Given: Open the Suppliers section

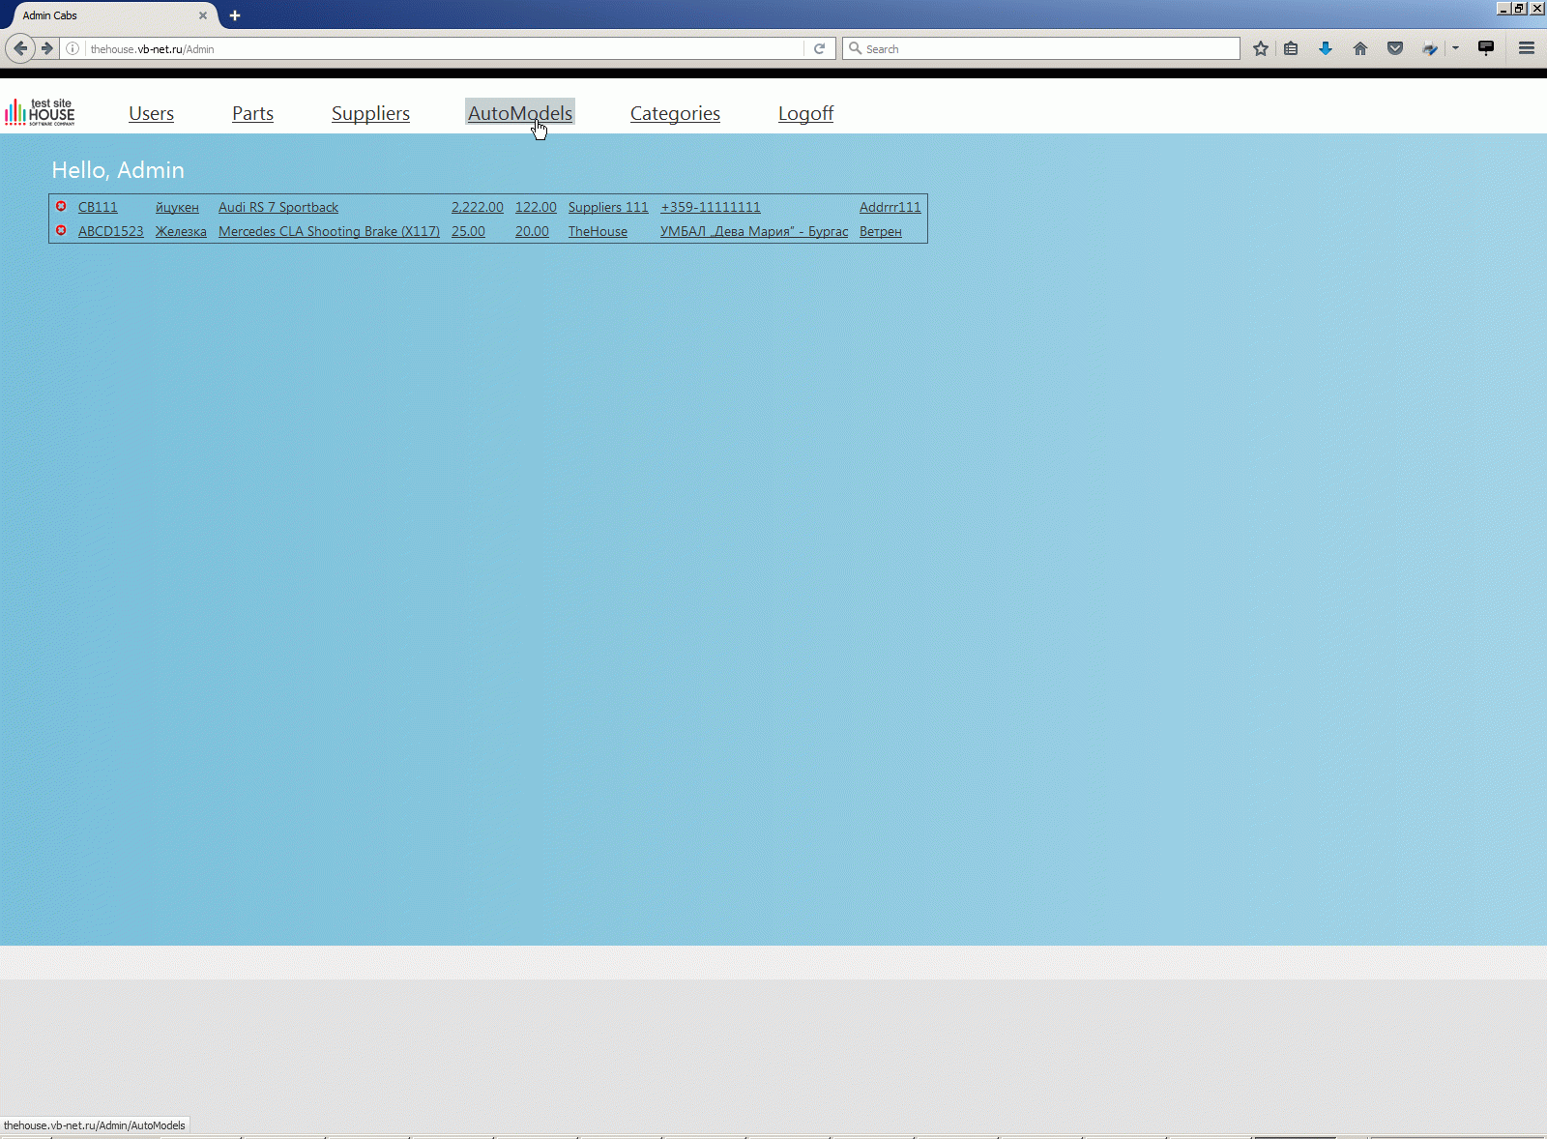Looking at the screenshot, I should 370,113.
